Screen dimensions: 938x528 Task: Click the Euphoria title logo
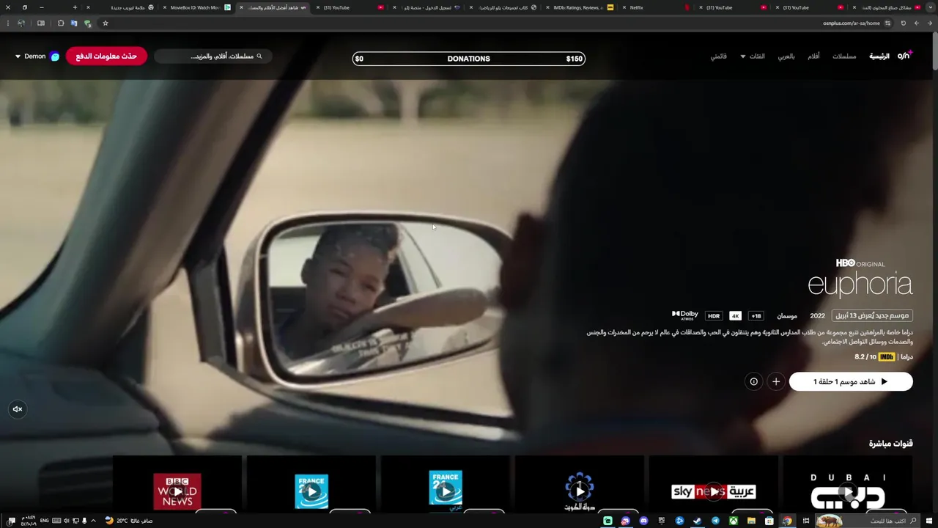point(860,283)
